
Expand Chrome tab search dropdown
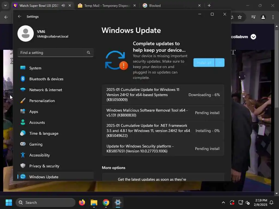[x=5, y=5]
